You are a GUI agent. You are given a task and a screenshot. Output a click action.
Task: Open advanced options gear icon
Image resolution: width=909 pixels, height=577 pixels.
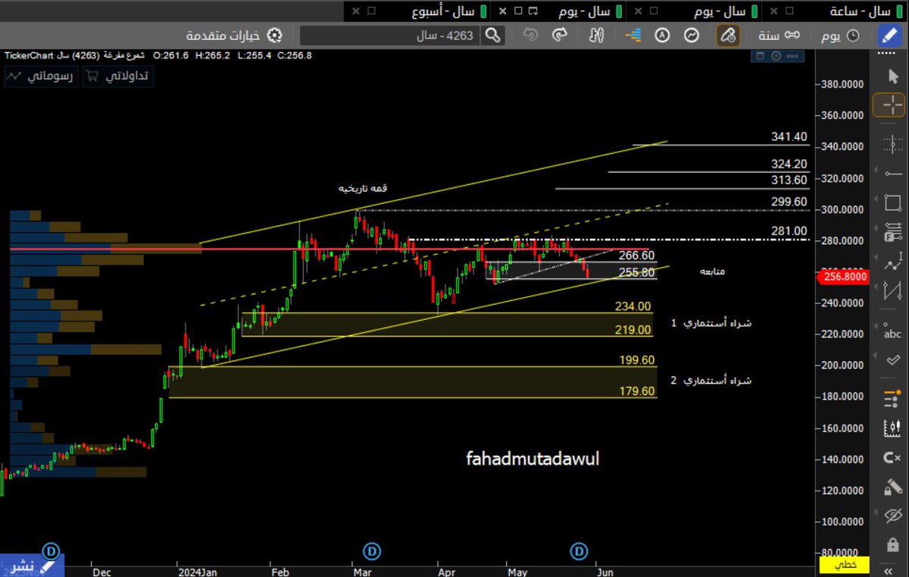click(275, 36)
